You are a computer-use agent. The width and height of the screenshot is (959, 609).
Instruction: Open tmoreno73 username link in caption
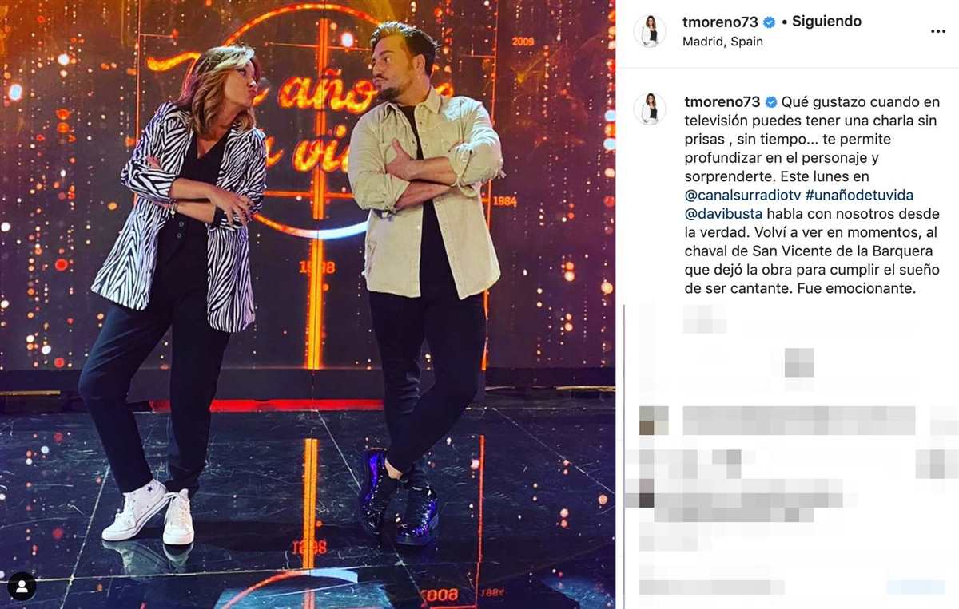click(x=722, y=102)
